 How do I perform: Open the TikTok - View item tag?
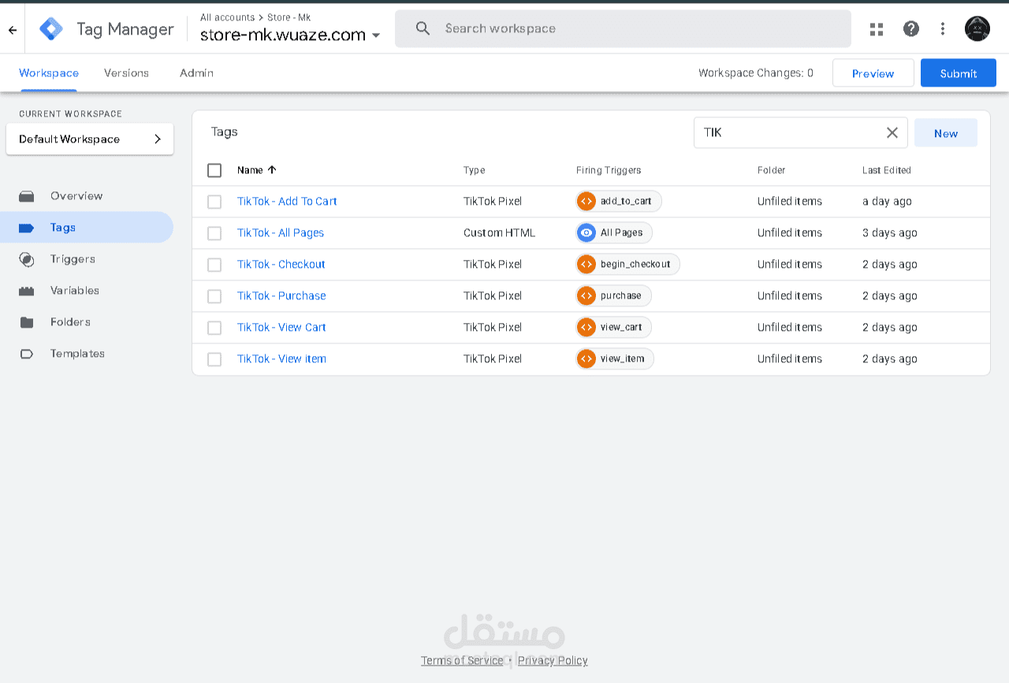pos(281,358)
